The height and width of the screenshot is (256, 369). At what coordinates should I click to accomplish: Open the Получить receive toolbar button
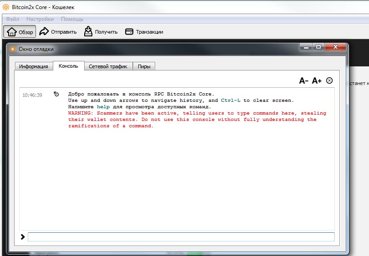[x=101, y=31]
